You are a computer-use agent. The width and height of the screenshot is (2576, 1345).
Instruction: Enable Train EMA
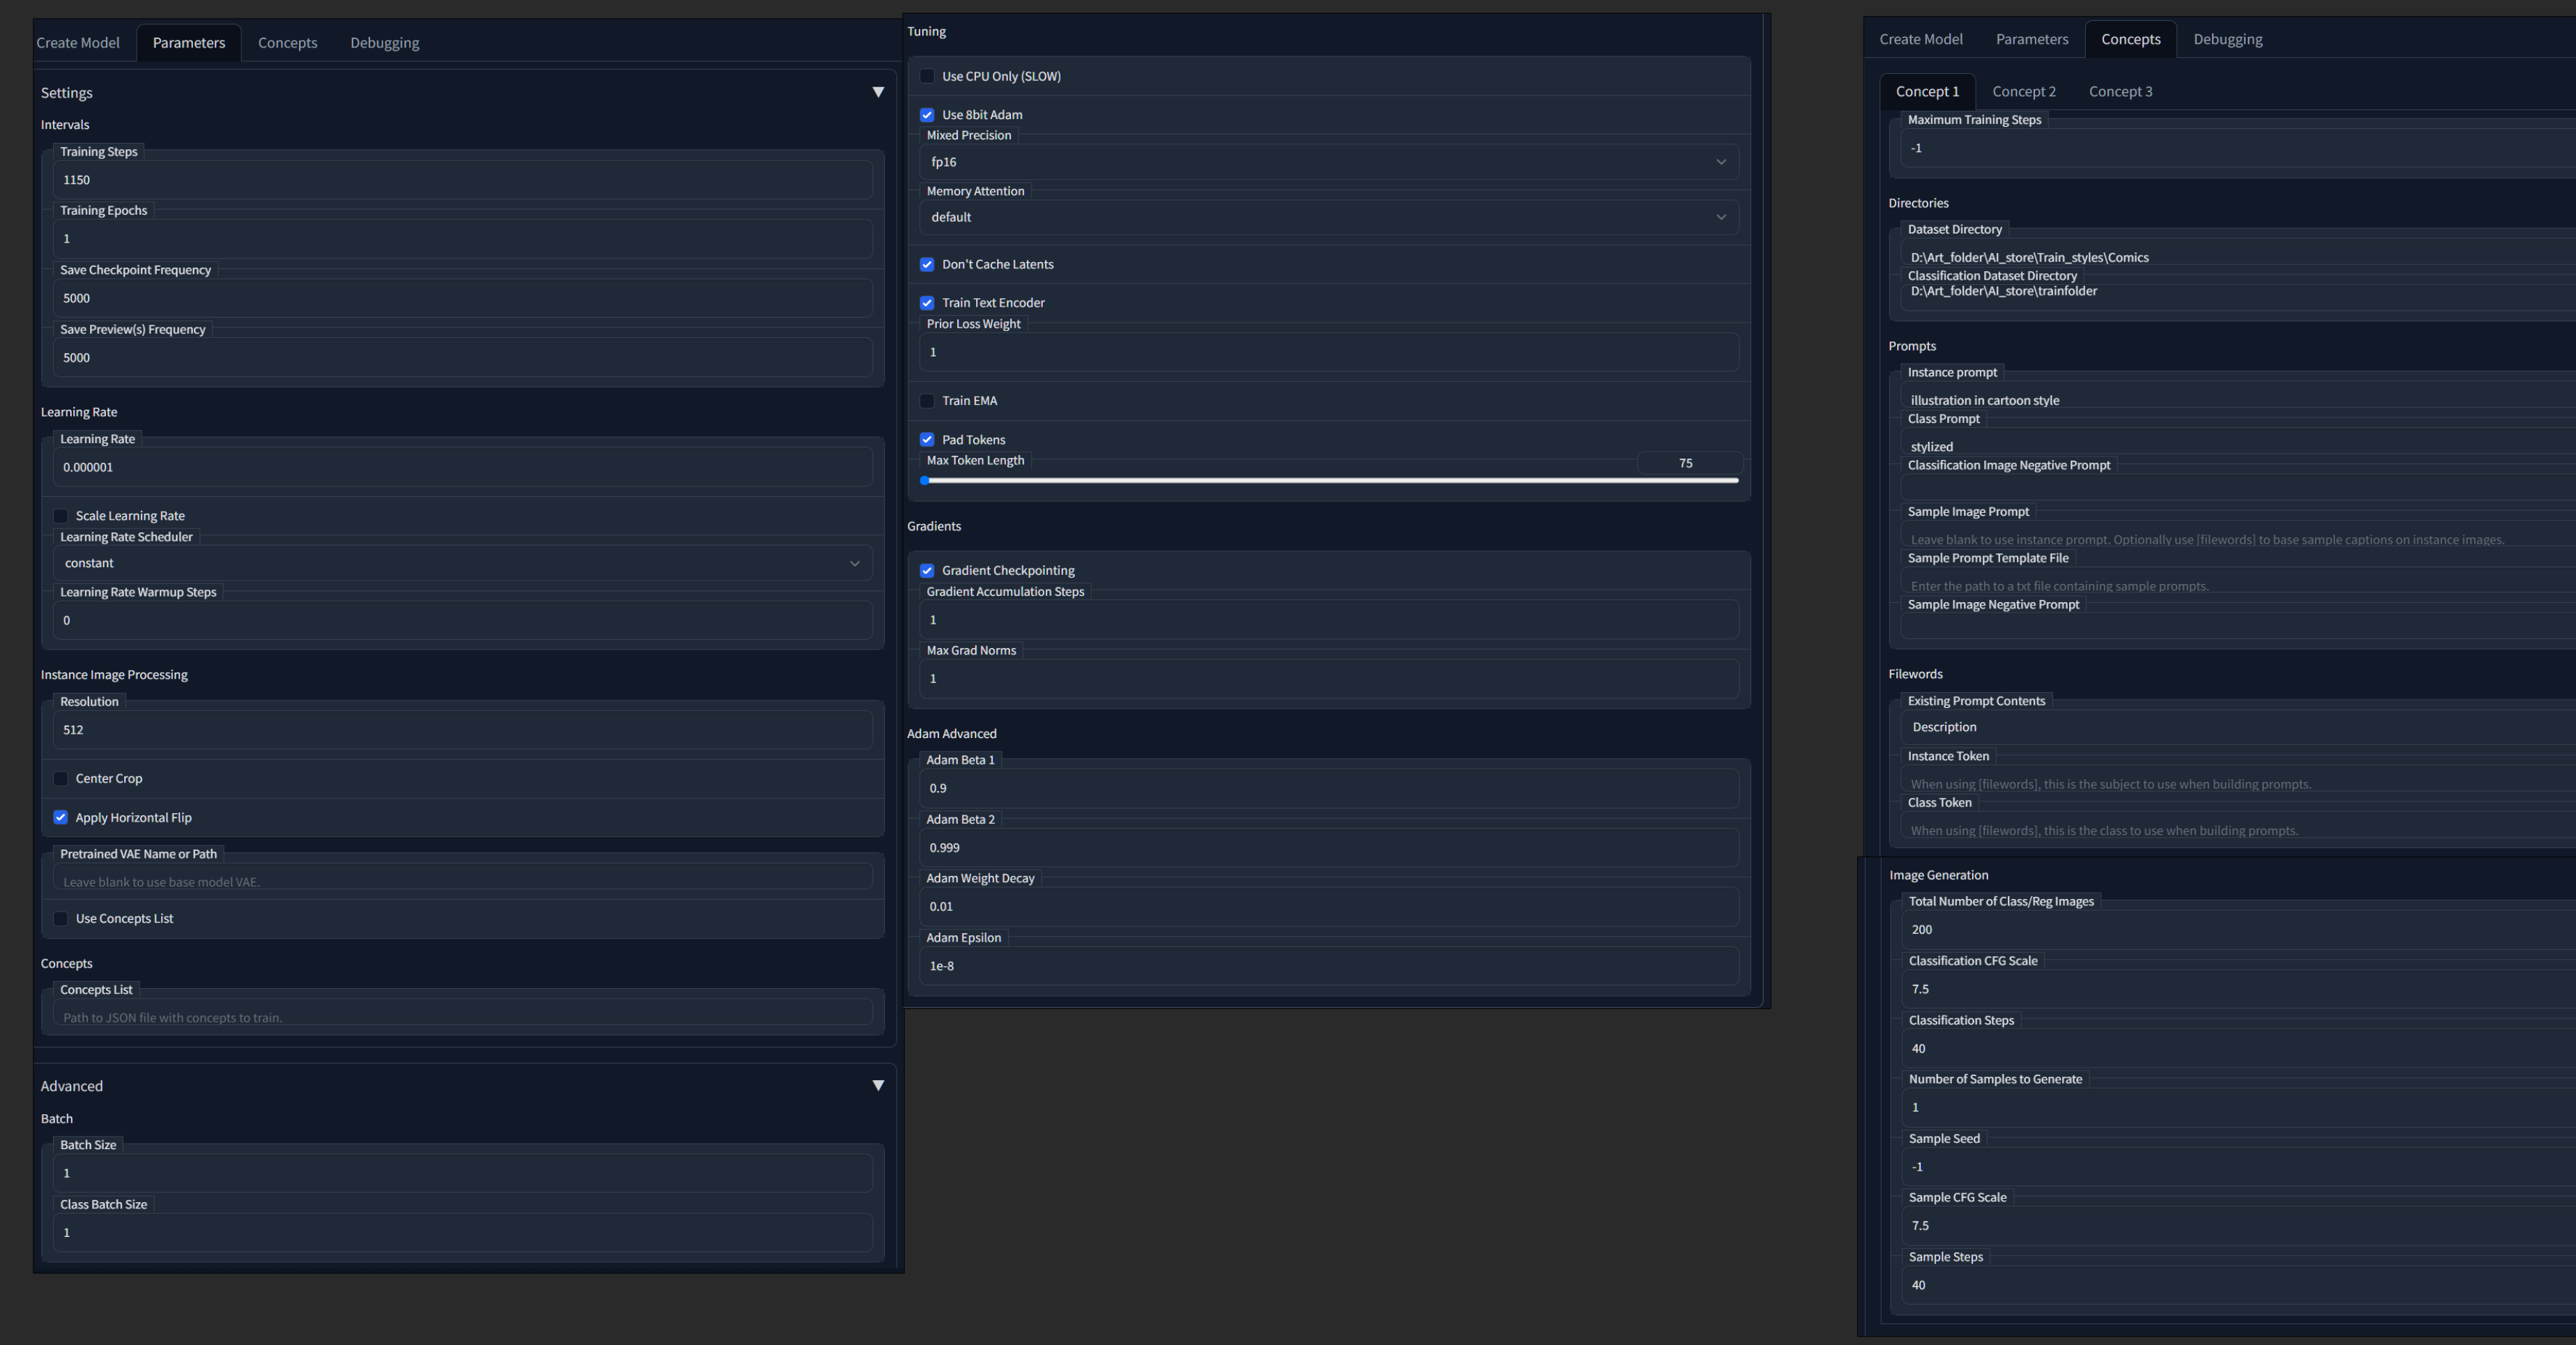click(927, 401)
